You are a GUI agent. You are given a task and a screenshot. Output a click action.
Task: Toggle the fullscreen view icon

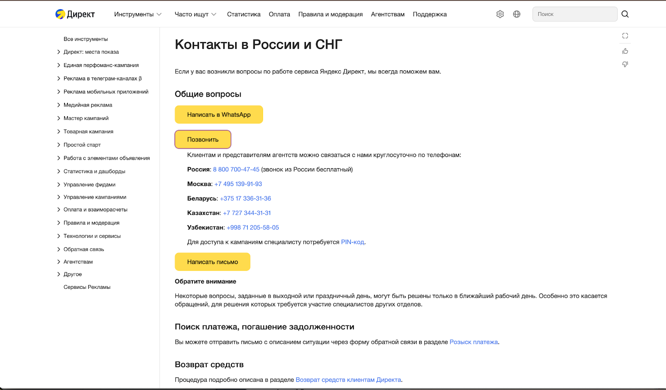625,36
